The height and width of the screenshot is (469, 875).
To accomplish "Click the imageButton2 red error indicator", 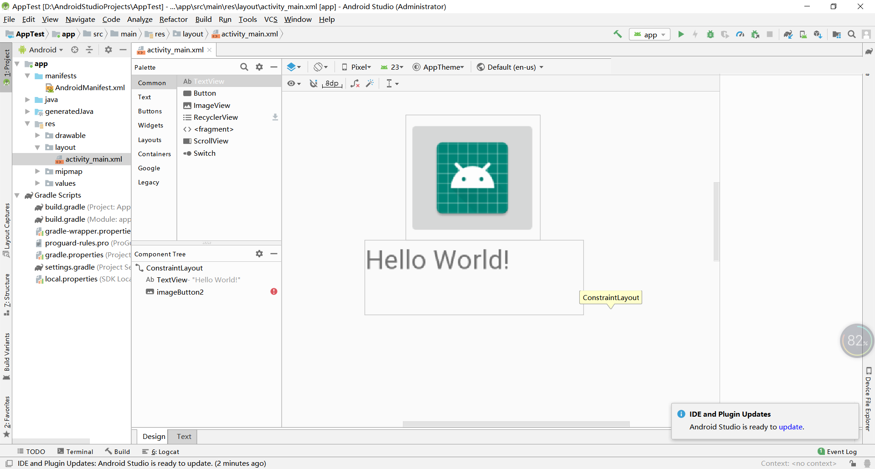I will (x=274, y=291).
